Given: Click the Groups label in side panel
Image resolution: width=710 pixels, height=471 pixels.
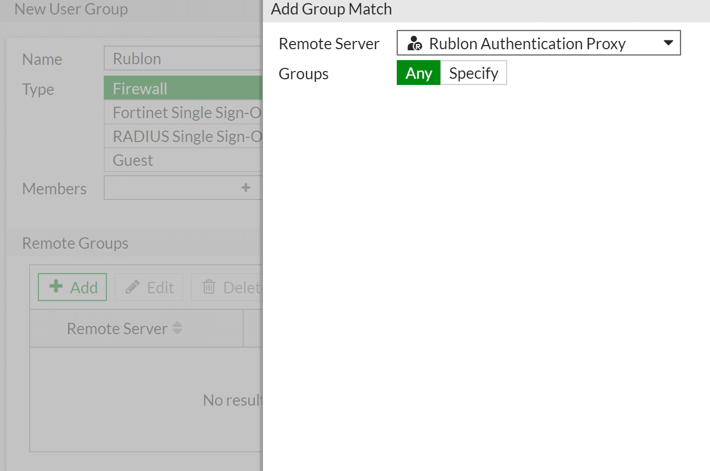Looking at the screenshot, I should 303,74.
